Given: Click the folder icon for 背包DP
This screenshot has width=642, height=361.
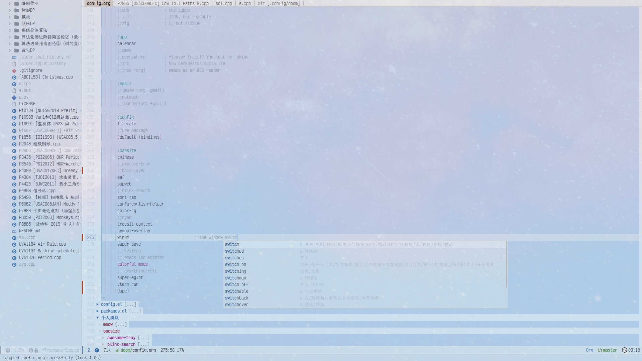Looking at the screenshot, I should (x=16, y=50).
